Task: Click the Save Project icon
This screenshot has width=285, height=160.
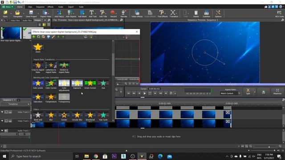Action: coord(31,14)
